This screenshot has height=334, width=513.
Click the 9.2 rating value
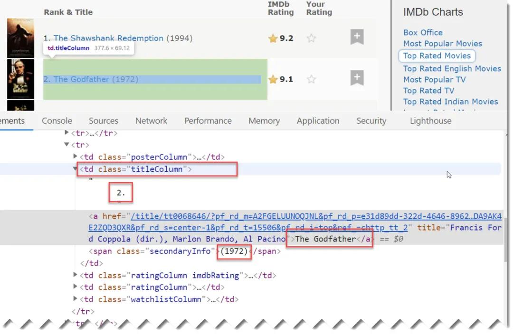286,38
